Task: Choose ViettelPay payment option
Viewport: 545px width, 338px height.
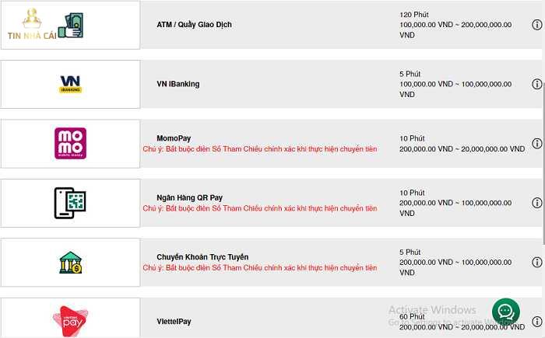Action: tap(174, 322)
